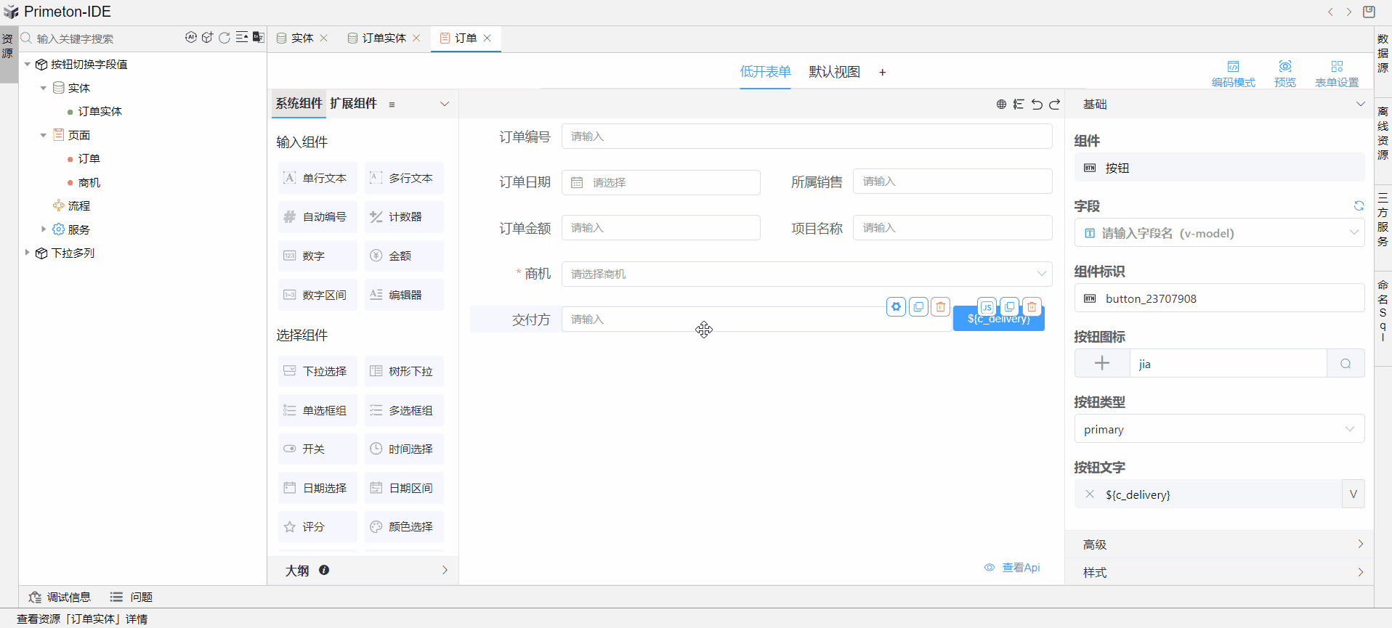Toggle the V variable switch for 按钮文字
The image size is (1392, 628).
(1353, 494)
